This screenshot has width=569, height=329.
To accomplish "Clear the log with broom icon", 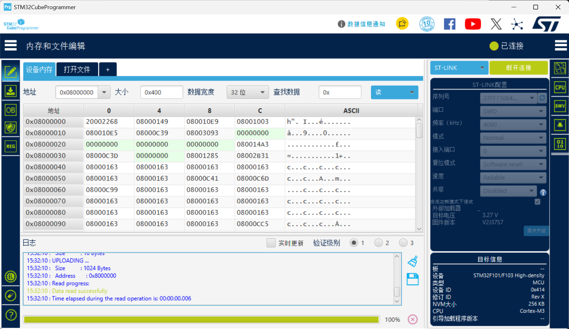I will coord(413,261).
